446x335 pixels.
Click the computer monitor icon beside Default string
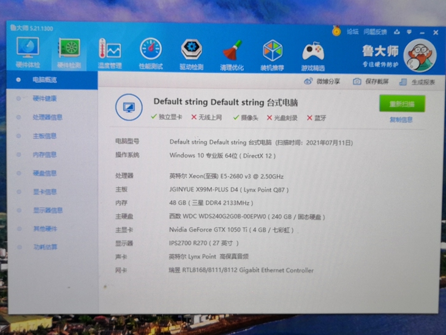129,107
